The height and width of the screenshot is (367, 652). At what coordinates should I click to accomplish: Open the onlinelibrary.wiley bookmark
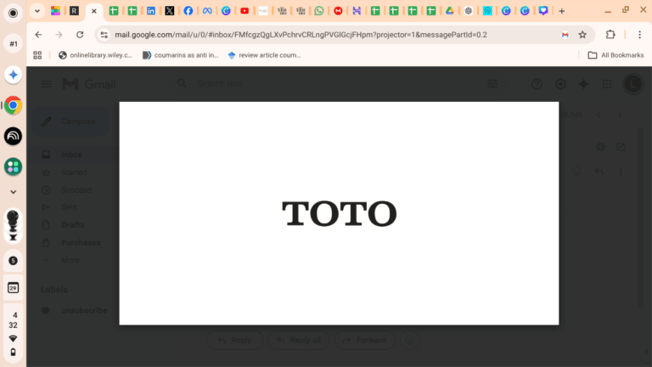click(x=94, y=55)
